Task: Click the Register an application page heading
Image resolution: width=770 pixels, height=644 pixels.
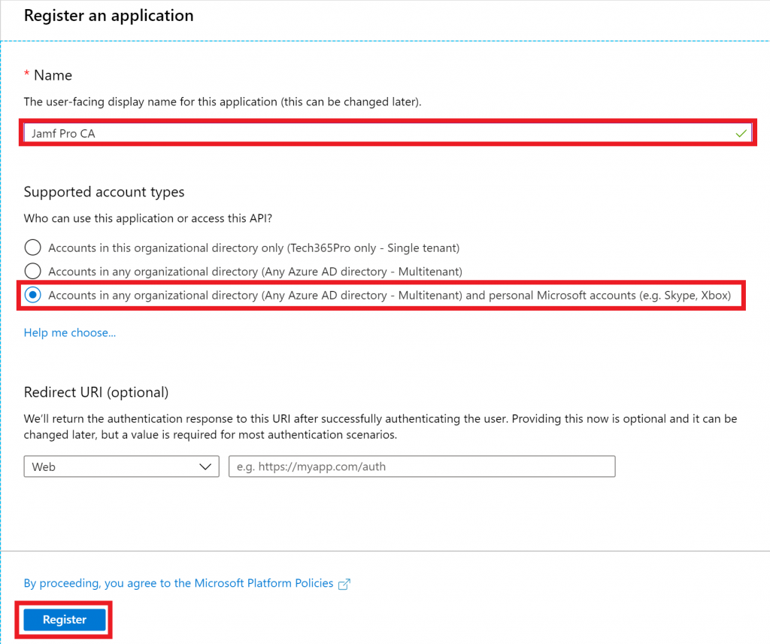Action: (108, 15)
